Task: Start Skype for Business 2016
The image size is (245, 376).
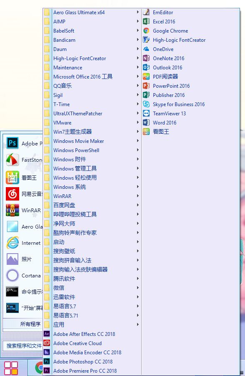Action: pos(190,104)
